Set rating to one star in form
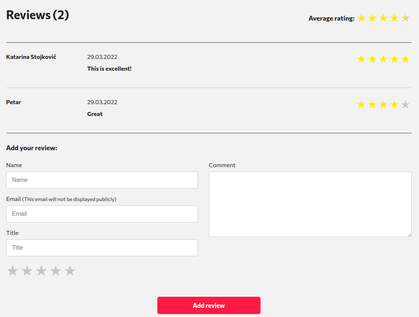419x317 pixels. 13,271
